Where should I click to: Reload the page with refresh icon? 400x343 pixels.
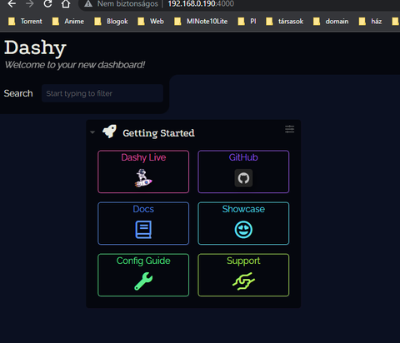(x=47, y=3)
